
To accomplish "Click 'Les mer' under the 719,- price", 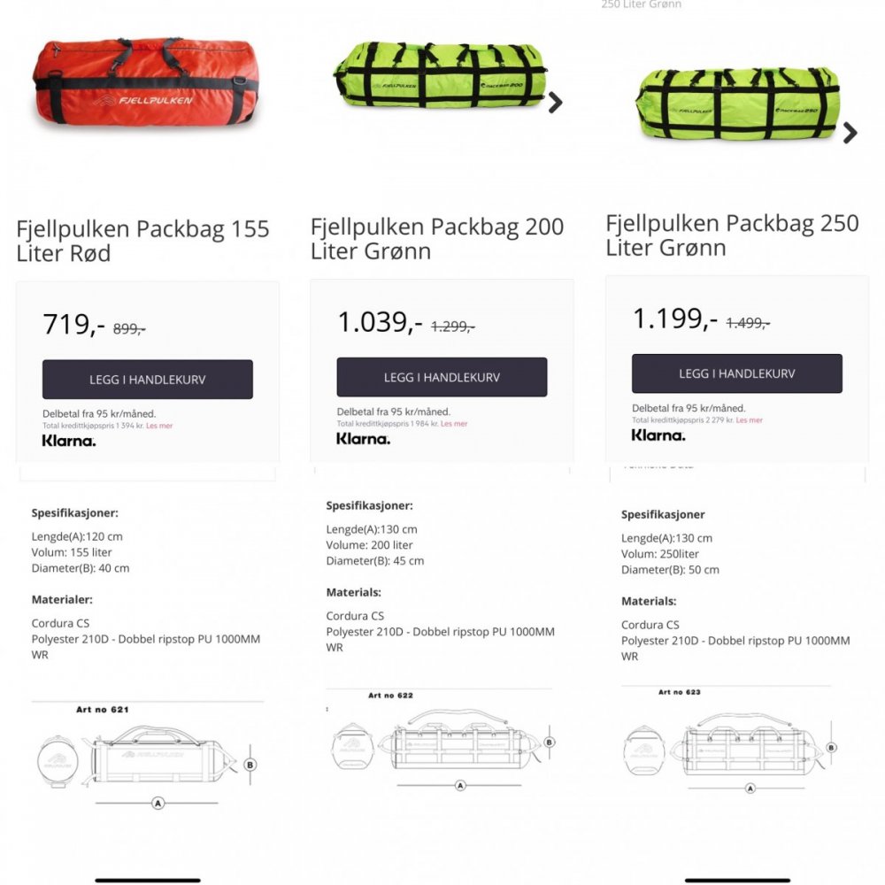I will click(159, 426).
